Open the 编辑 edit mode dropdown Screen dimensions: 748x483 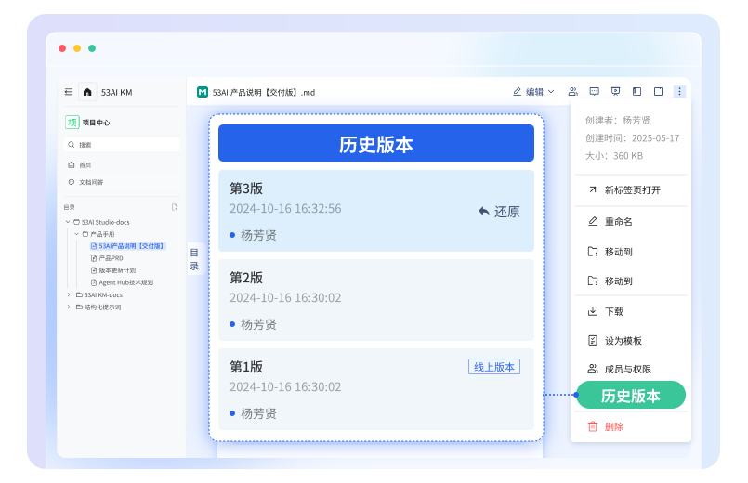click(x=533, y=92)
